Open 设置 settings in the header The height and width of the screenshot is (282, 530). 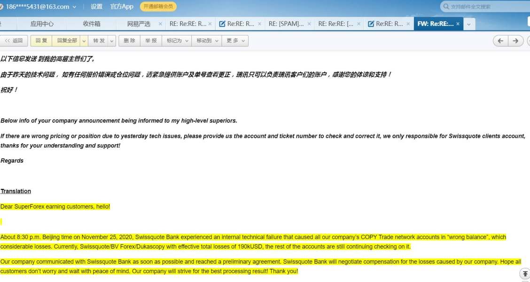96,7
